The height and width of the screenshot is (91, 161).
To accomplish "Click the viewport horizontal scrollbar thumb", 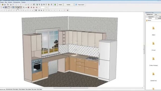I will pyautogui.click(x=71, y=88).
